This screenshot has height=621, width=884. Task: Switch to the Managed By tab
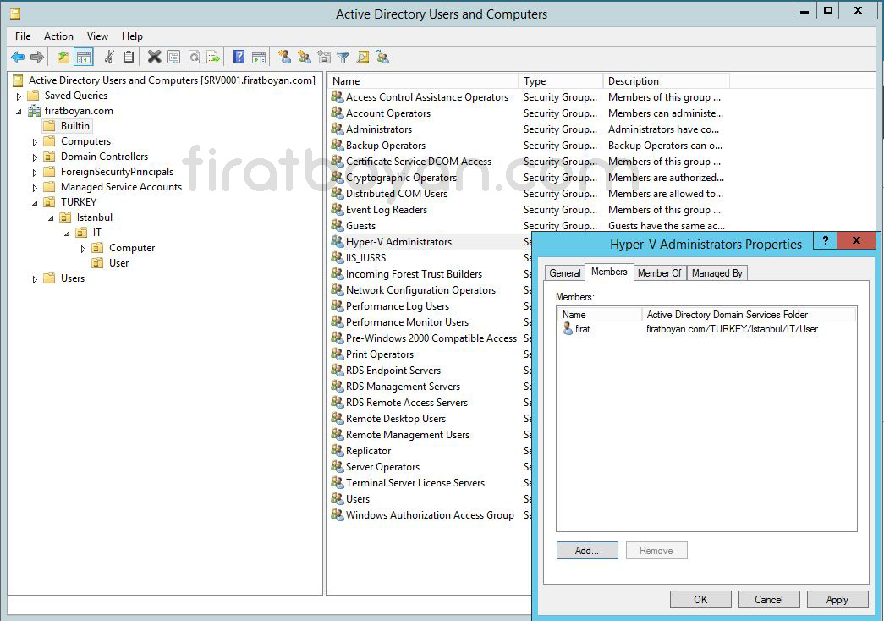[717, 273]
